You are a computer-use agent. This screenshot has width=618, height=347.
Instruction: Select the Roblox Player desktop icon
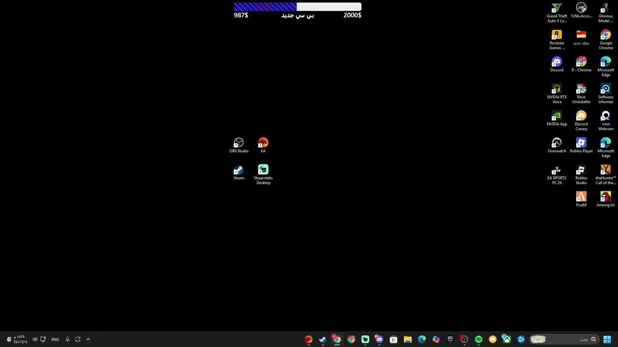click(581, 146)
